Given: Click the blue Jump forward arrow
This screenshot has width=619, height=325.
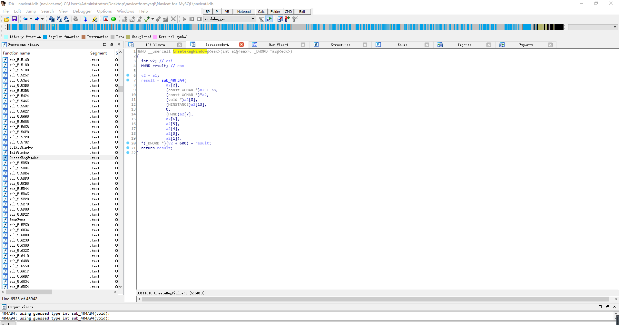Looking at the screenshot, I should click(37, 19).
